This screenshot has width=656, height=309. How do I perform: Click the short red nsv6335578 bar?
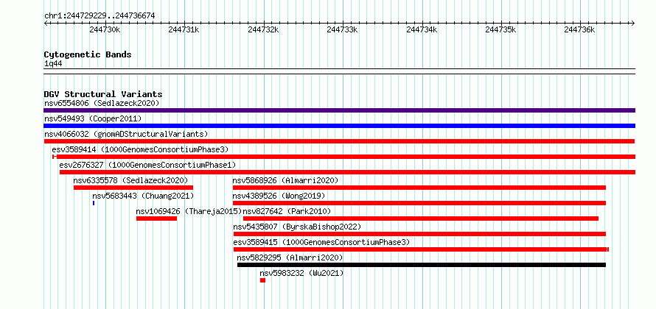133,188
